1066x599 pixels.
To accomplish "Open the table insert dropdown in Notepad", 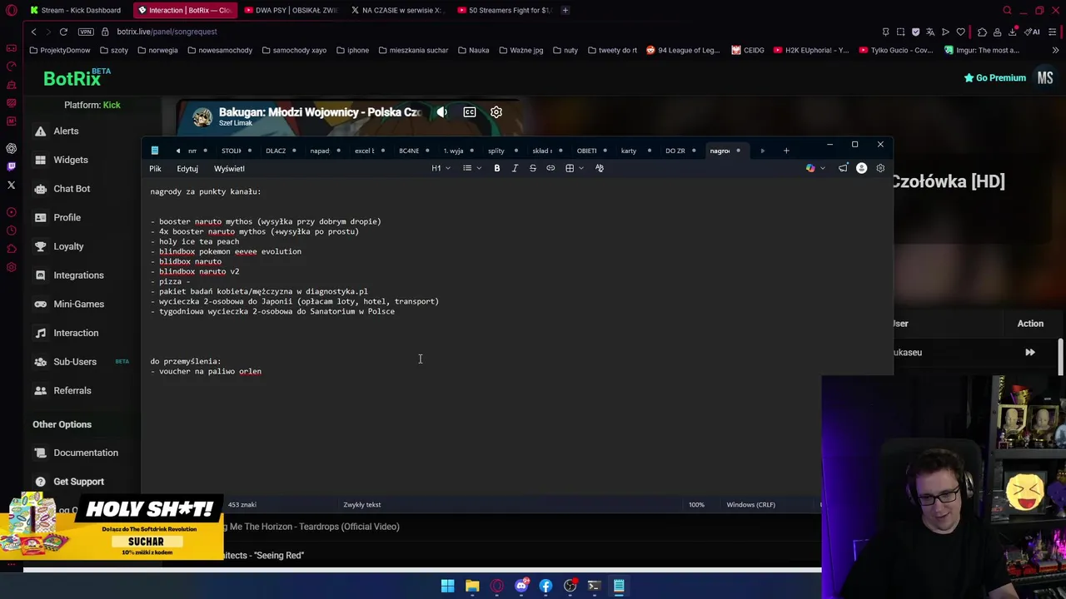I will tap(574, 168).
